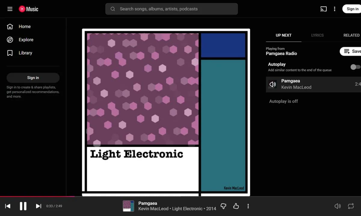Screen dimensions: 361x216
Task: Click the Library bookmark icon
Action: pos(10,53)
